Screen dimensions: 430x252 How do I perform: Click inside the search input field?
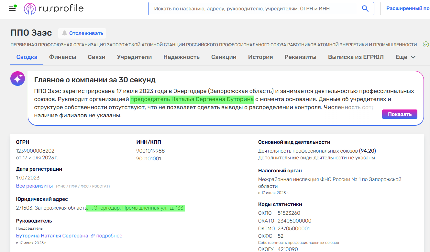[x=252, y=9]
